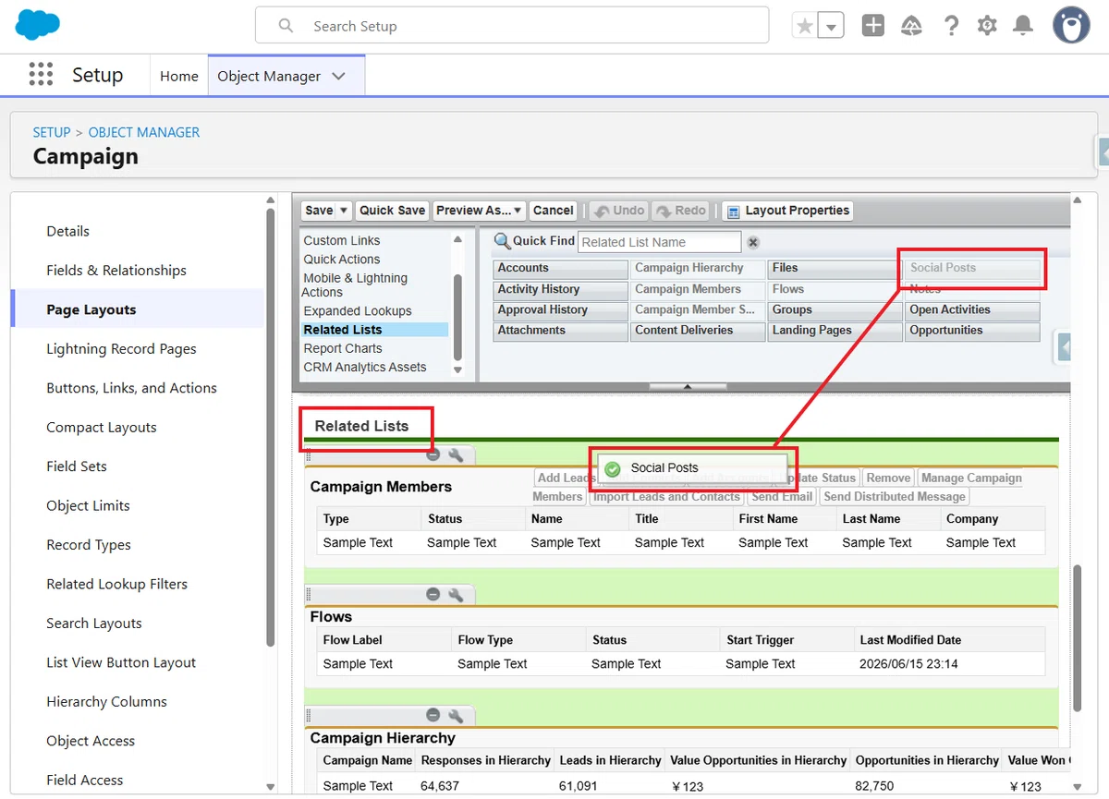Viewport: 1109px width, 799px height.
Task: Open Hierarchy Columns in the sidebar
Action: tap(107, 701)
